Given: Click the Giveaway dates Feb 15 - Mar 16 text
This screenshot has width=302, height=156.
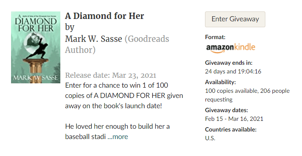Looking at the screenshot, I should pyautogui.click(x=234, y=119).
